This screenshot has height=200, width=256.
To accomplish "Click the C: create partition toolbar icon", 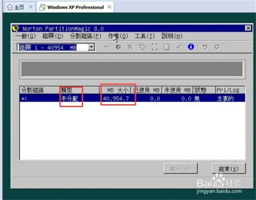I will tap(118, 47).
